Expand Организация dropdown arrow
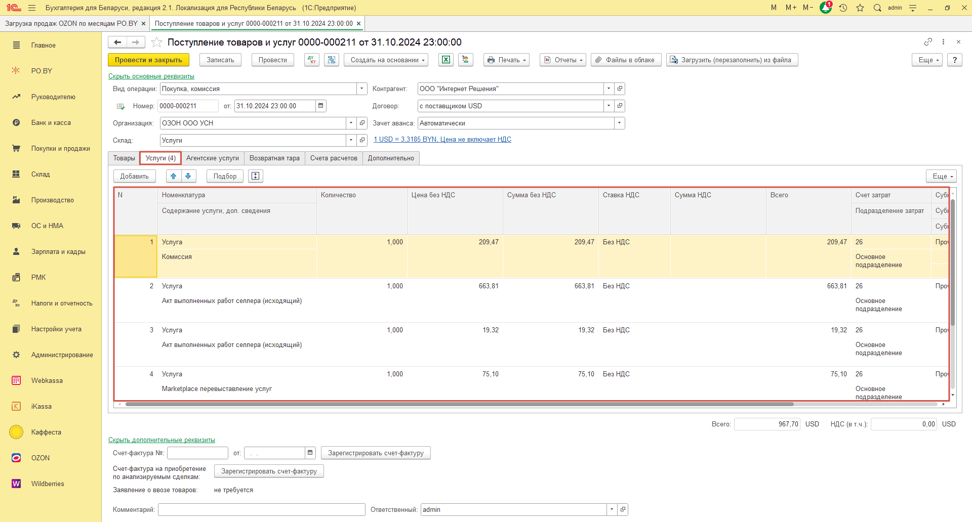The height and width of the screenshot is (522, 972). click(x=351, y=123)
